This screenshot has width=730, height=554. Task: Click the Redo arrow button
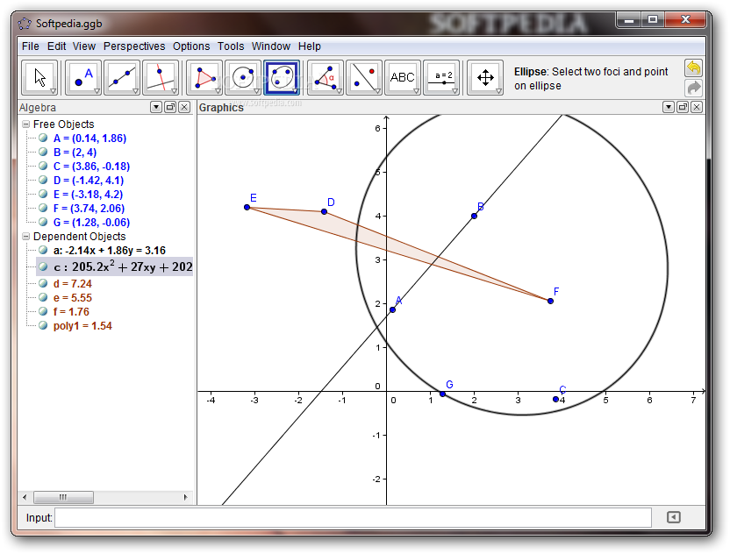pos(693,88)
